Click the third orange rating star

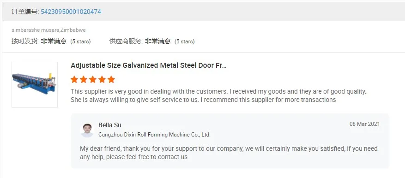point(93,79)
